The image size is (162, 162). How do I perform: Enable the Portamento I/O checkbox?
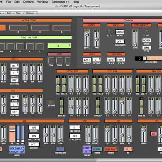click(146, 32)
